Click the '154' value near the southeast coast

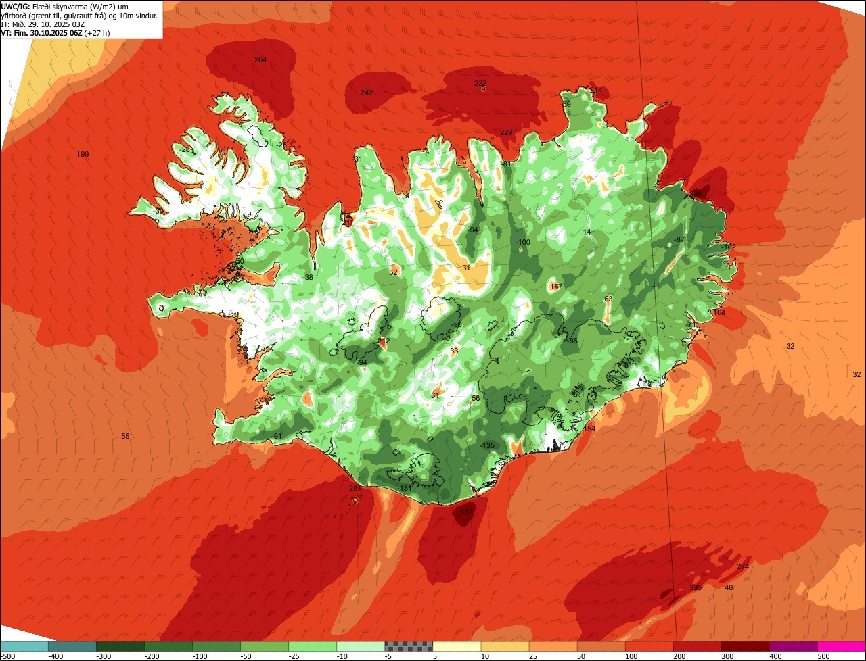tap(590, 429)
